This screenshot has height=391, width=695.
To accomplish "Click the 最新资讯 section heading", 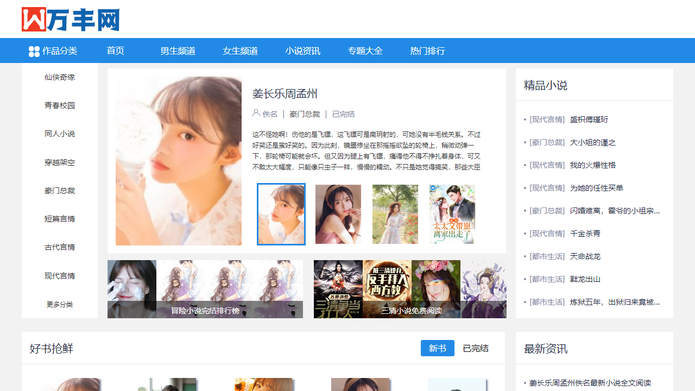I will pyautogui.click(x=546, y=349).
